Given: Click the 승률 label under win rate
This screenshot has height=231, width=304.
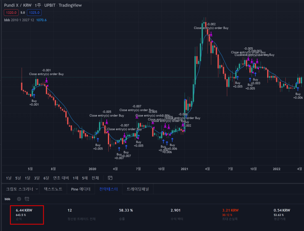Looking at the screenshot, I should point(122,219).
